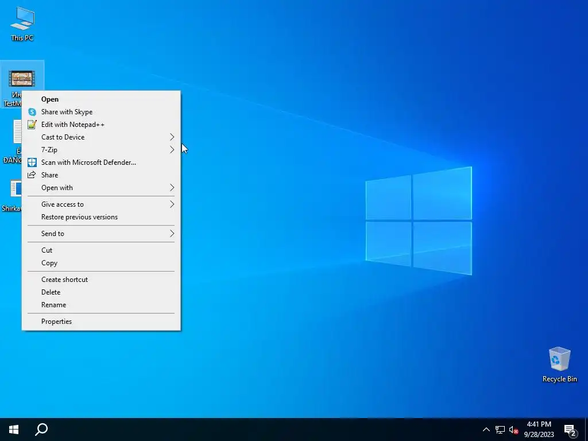Choose Rename in context menu

click(101, 305)
